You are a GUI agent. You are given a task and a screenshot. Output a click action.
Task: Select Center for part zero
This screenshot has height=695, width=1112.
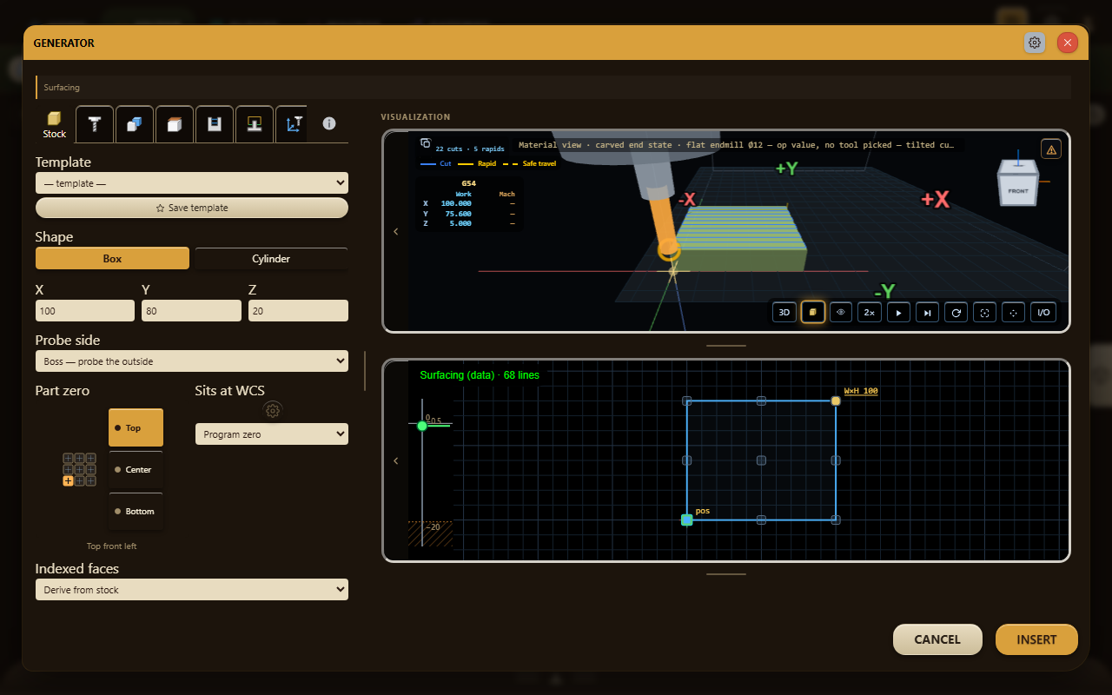136,469
